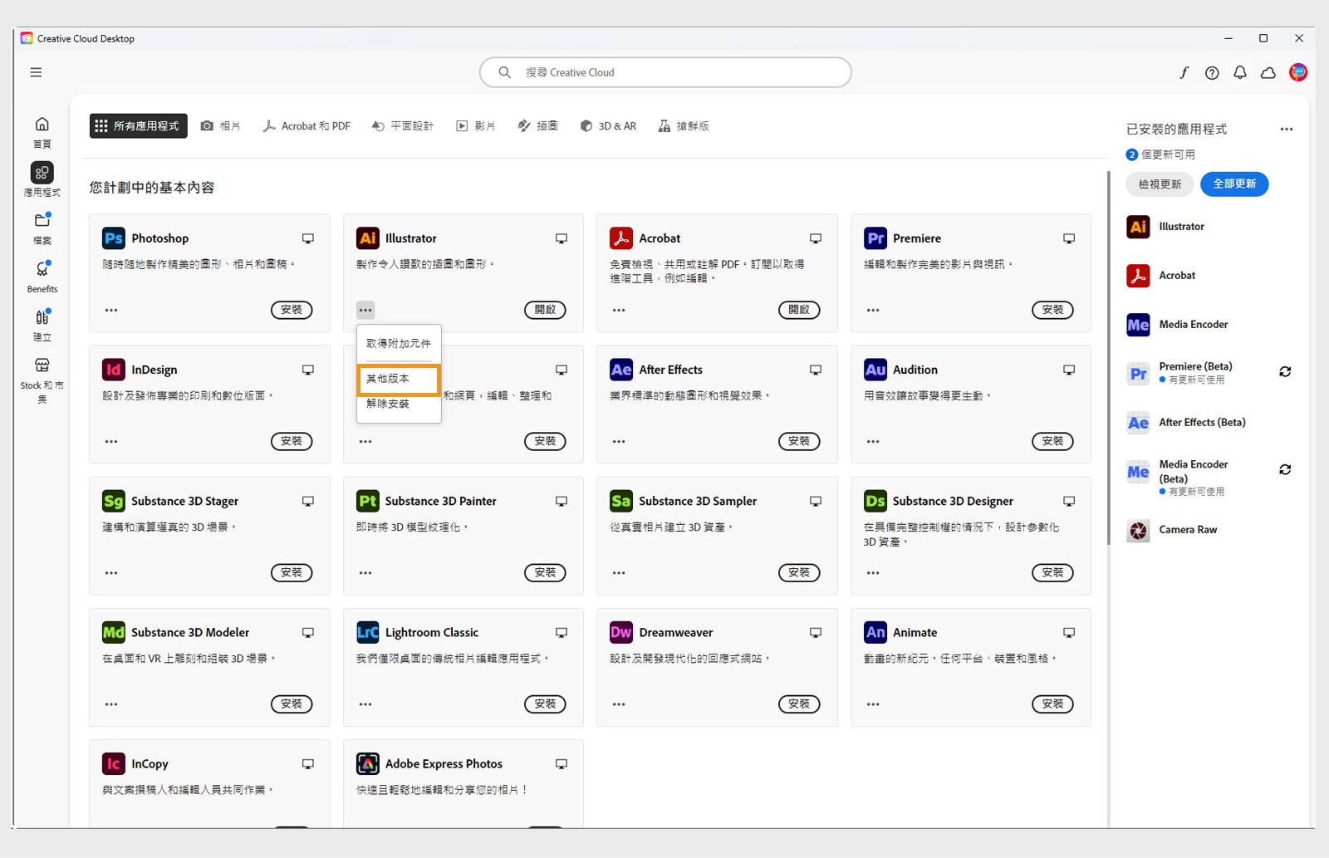Click the notifications bell icon
This screenshot has width=1329, height=858.
[1239, 73]
